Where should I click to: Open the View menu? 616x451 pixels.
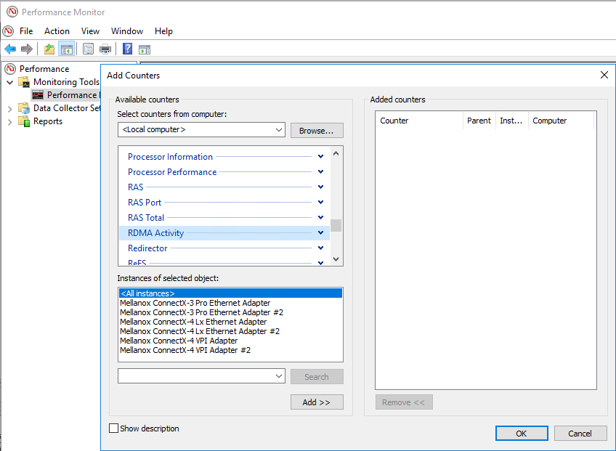pyautogui.click(x=90, y=31)
